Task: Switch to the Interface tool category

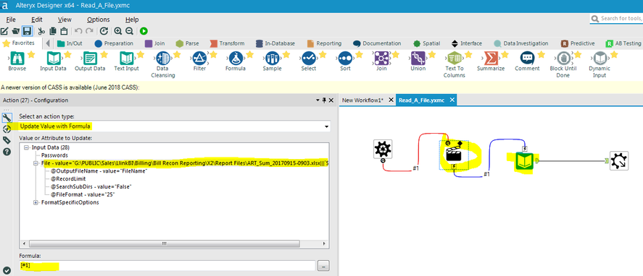Action: click(467, 43)
